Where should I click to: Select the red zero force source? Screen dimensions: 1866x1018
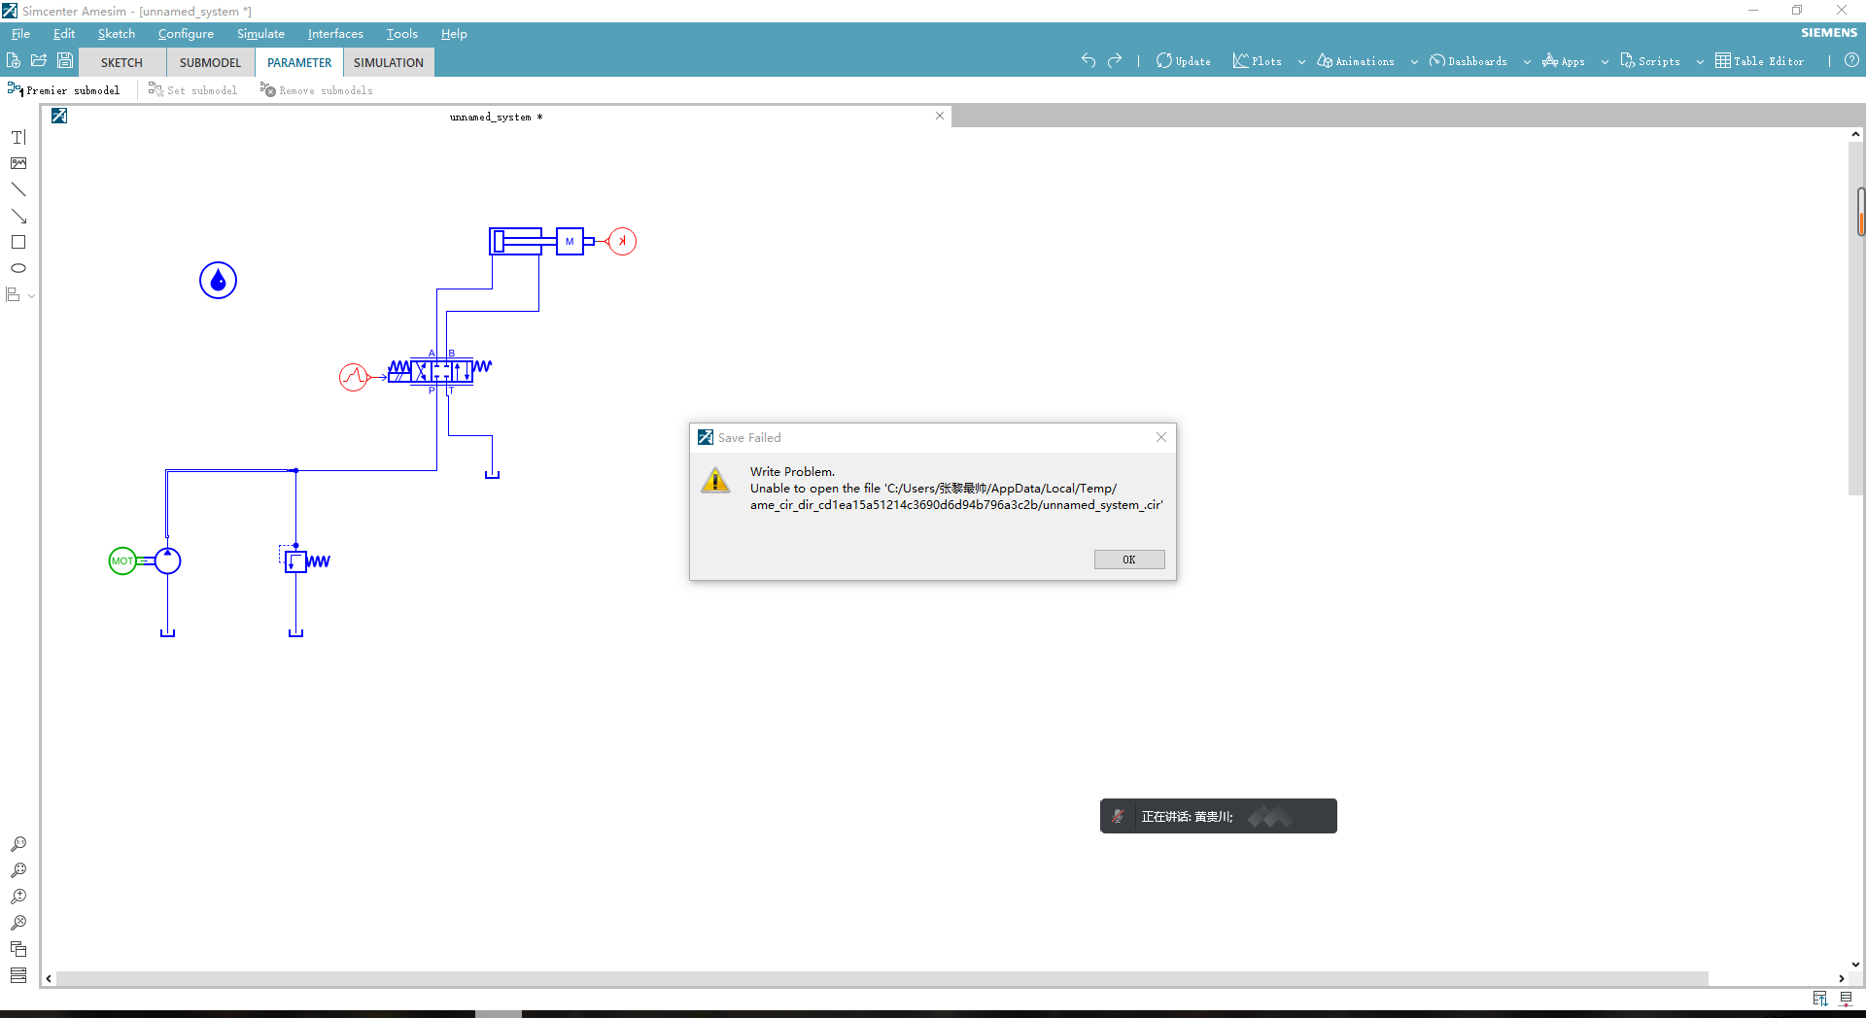tap(622, 241)
